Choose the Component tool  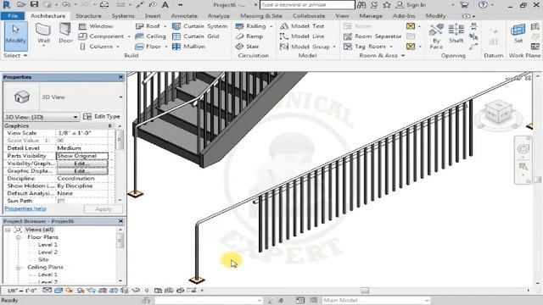[101, 36]
